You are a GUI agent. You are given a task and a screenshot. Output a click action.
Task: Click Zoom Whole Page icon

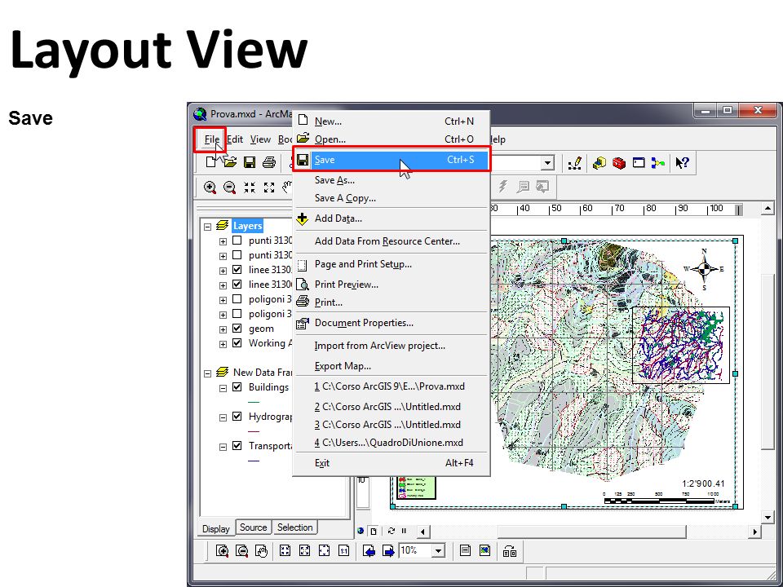pyautogui.click(x=324, y=550)
